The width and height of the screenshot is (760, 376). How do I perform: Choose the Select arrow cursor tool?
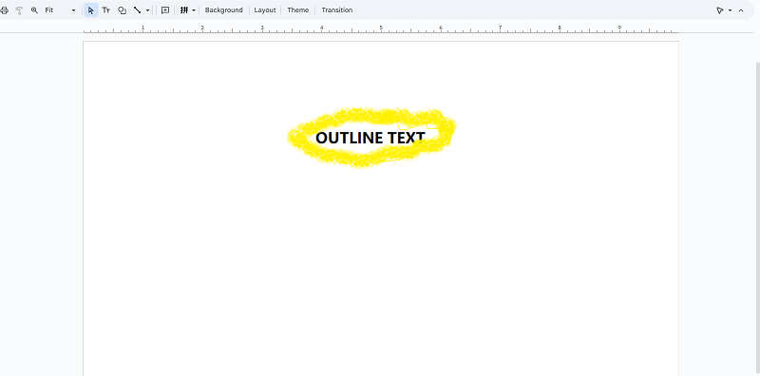coord(90,10)
